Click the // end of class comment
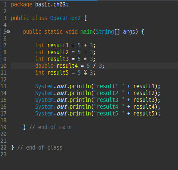Image resolution: width=178 pixels, height=170 pixels. point(40,148)
